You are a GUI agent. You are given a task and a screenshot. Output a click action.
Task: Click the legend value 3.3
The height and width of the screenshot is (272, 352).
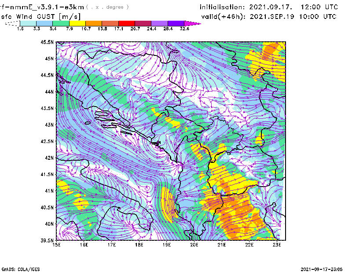point(37,29)
